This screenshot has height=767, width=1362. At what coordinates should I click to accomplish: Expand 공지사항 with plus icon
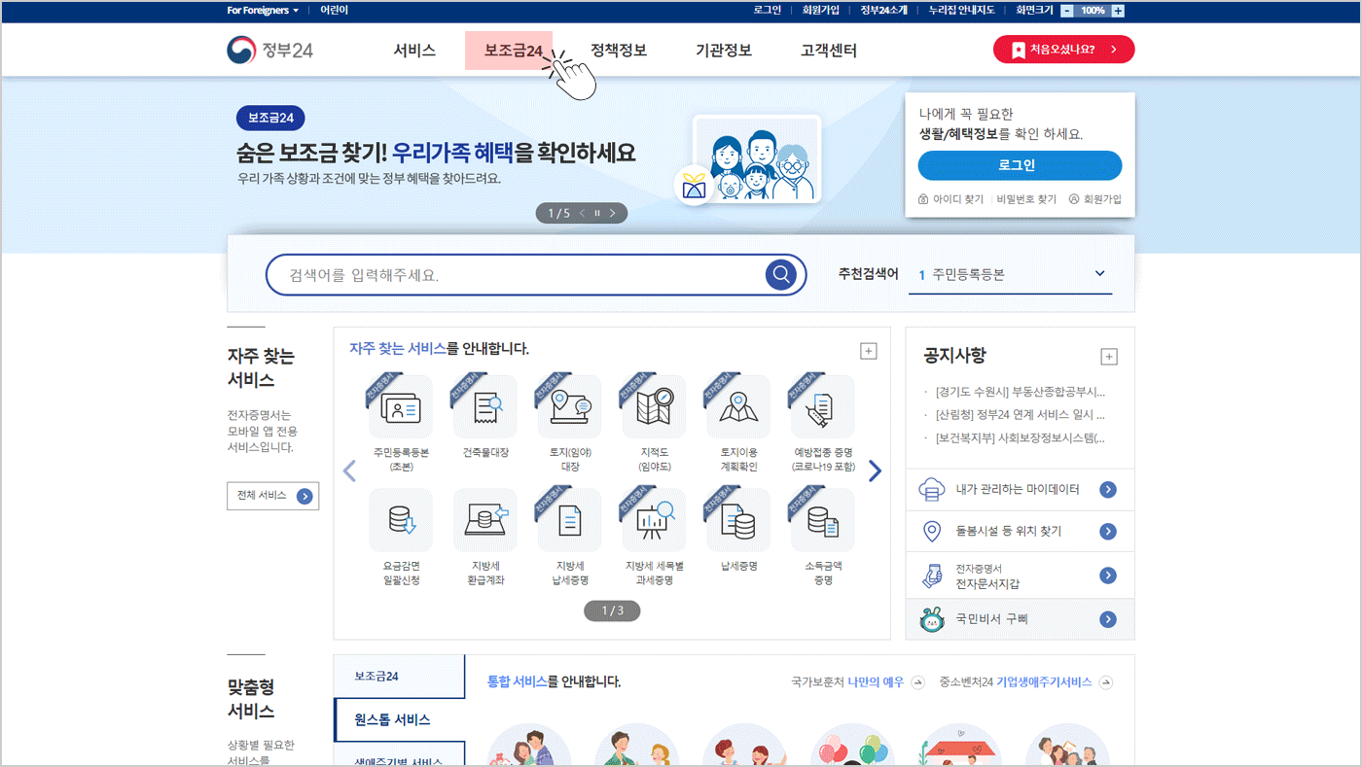[x=1109, y=357]
